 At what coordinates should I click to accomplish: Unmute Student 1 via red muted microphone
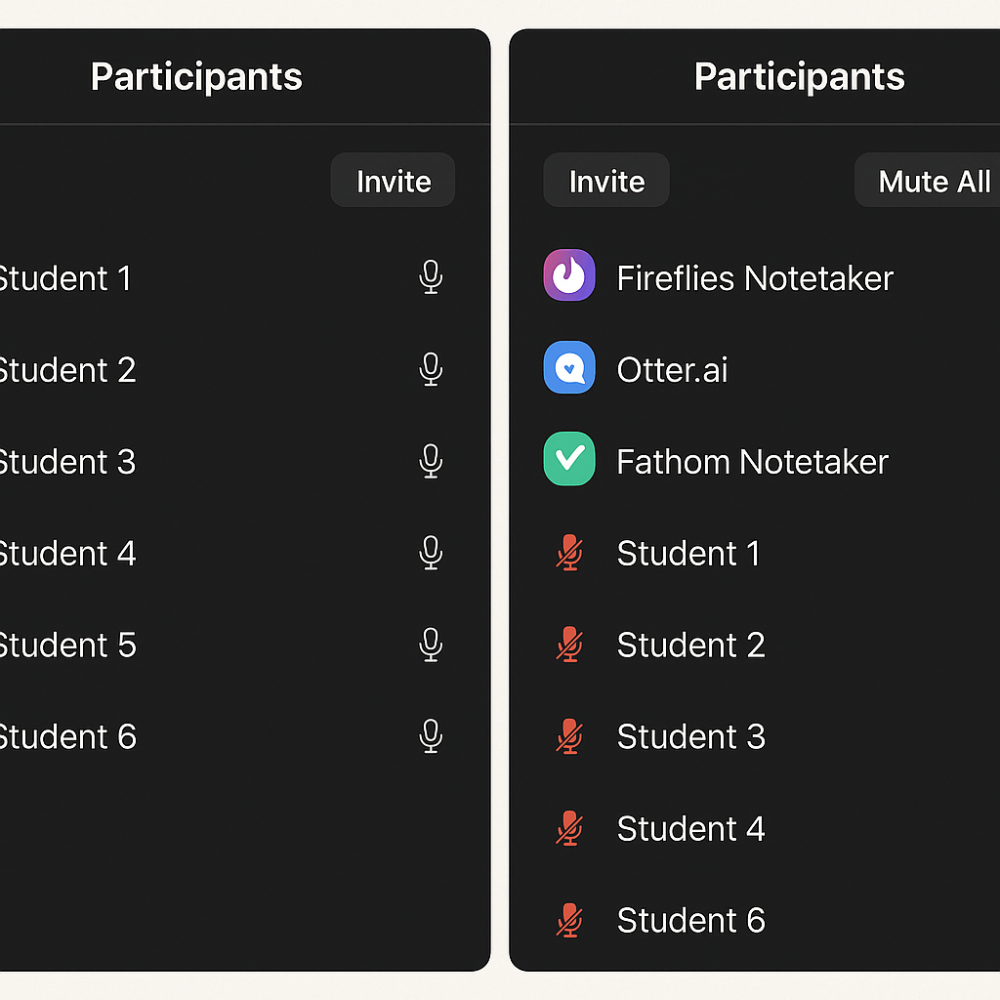coord(569,553)
